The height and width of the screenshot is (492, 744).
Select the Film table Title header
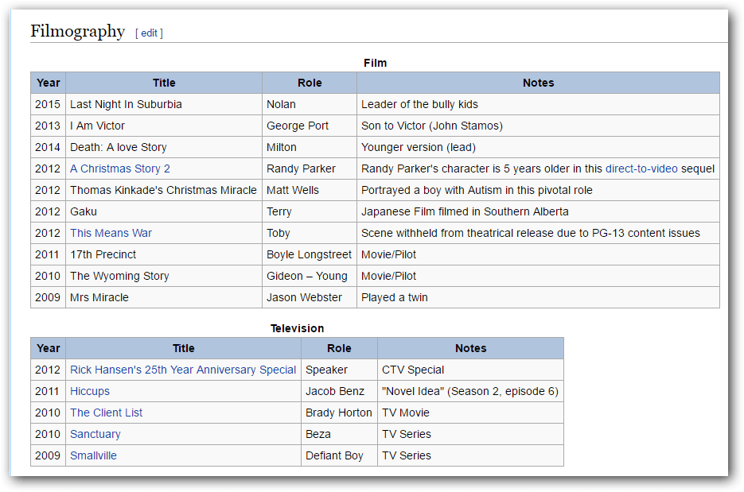[x=164, y=83]
